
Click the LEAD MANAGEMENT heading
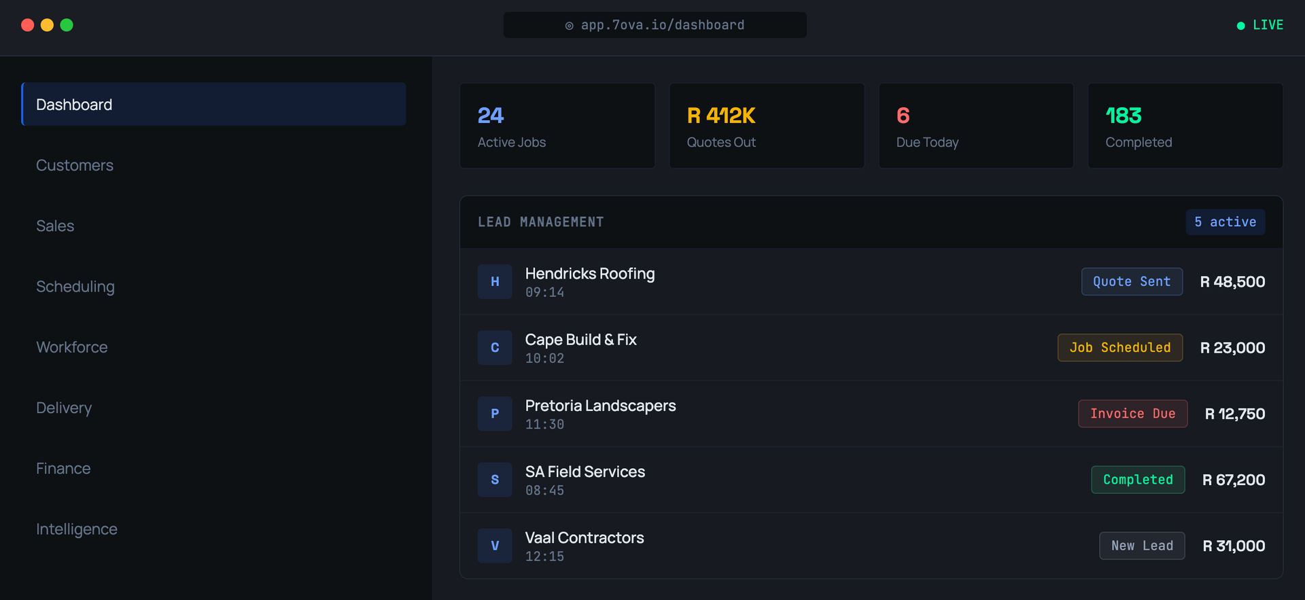click(541, 222)
